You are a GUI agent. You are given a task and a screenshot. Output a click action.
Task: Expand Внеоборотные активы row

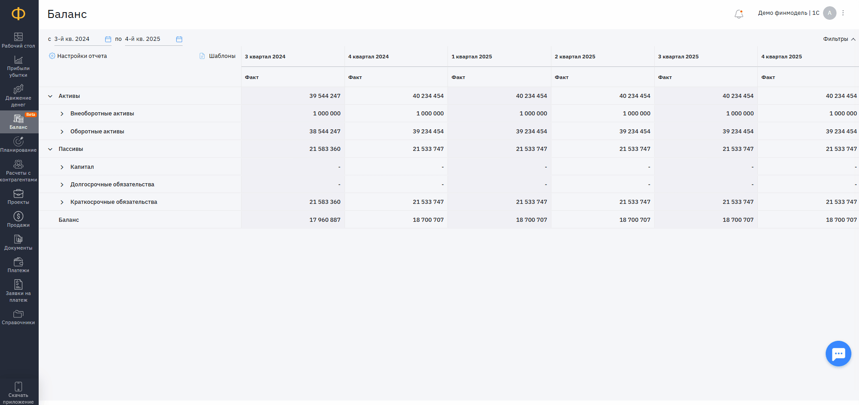(x=62, y=114)
